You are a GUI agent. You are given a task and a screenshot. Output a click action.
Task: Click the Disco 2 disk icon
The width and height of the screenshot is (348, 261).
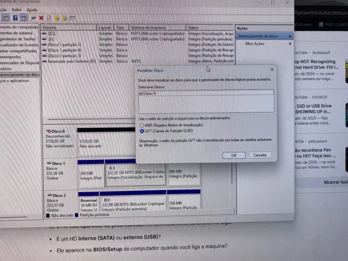50,195
